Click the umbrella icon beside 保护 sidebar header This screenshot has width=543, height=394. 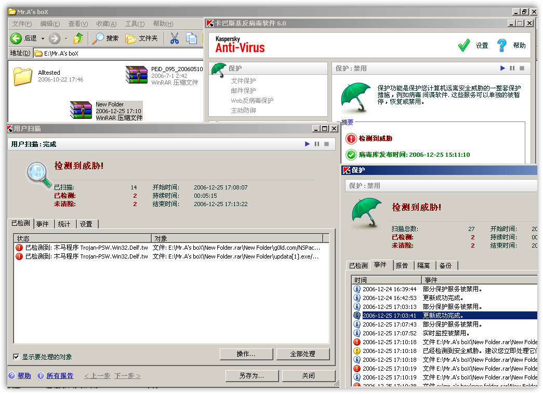click(218, 70)
